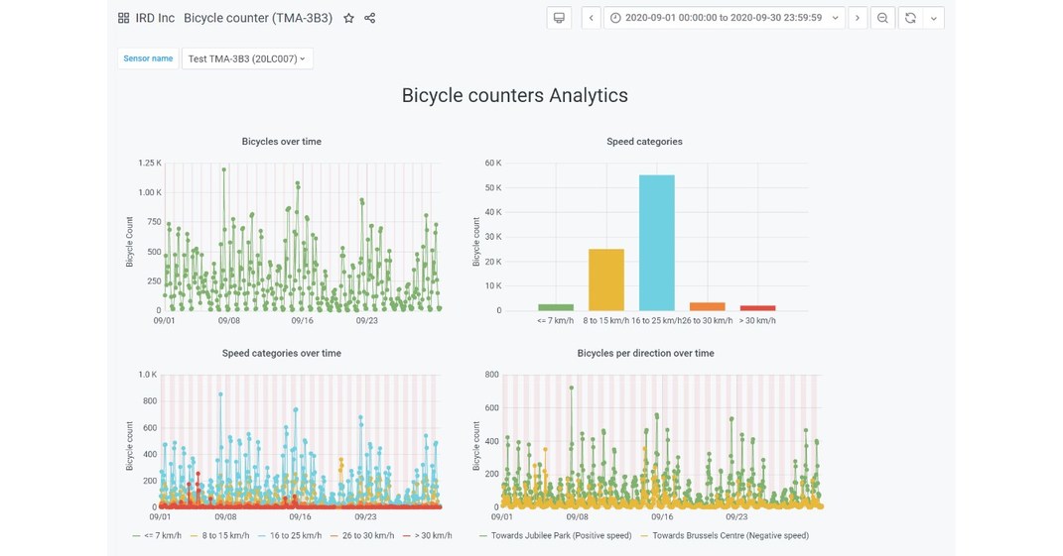This screenshot has height=556, width=1063.
Task: Open the time range picker
Action: (724, 18)
